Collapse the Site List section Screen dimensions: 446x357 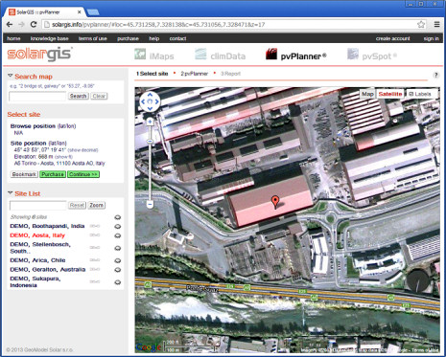point(11,193)
